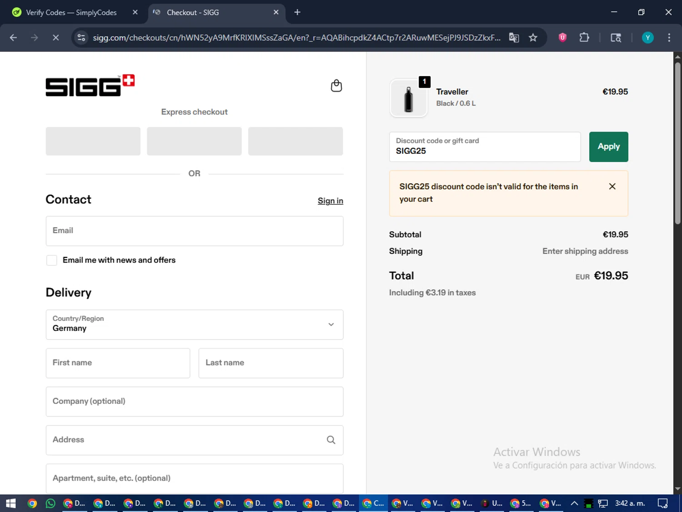Show hidden system tray icons
This screenshot has width=682, height=512.
(x=574, y=503)
